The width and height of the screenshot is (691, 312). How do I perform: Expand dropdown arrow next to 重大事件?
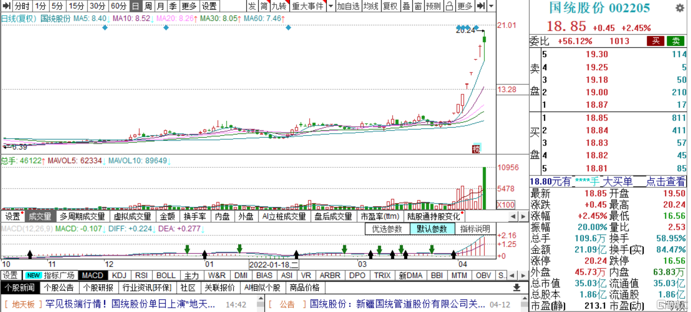pyautogui.click(x=331, y=6)
